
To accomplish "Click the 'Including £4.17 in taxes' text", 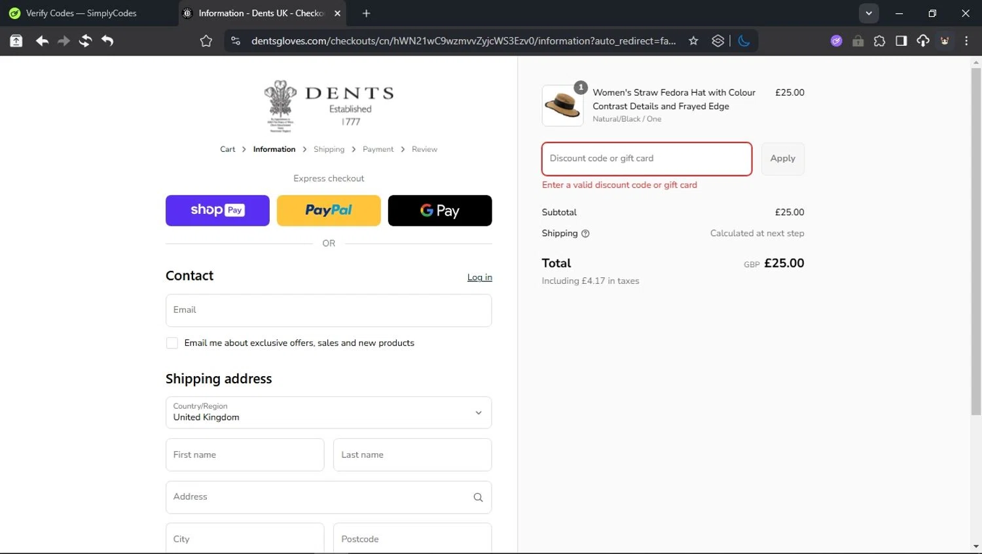I will click(591, 281).
